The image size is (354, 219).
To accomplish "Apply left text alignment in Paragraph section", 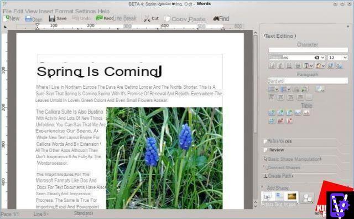I will 272,97.
